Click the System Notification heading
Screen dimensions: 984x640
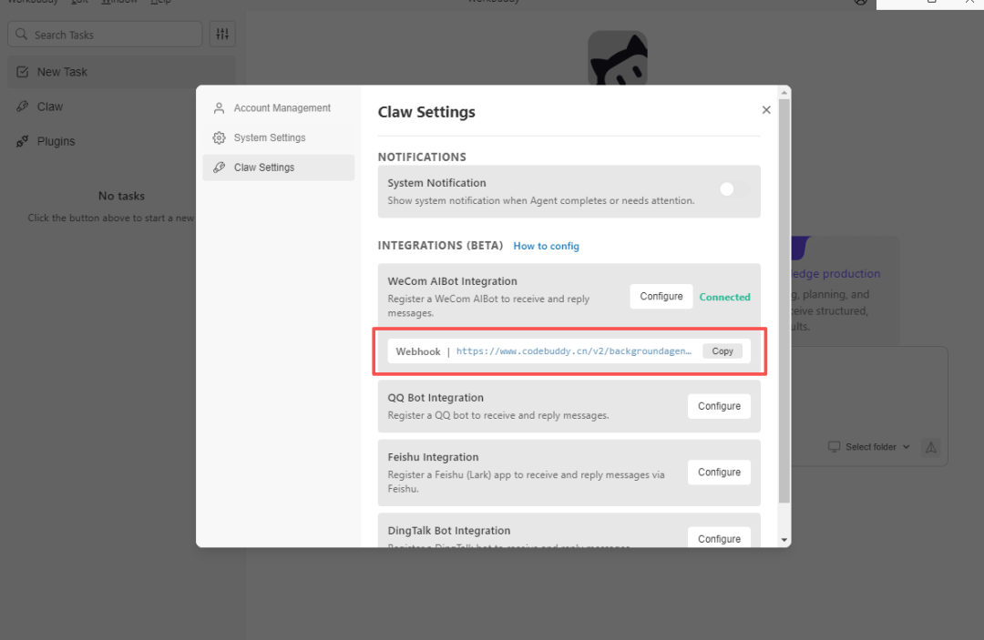tap(436, 183)
